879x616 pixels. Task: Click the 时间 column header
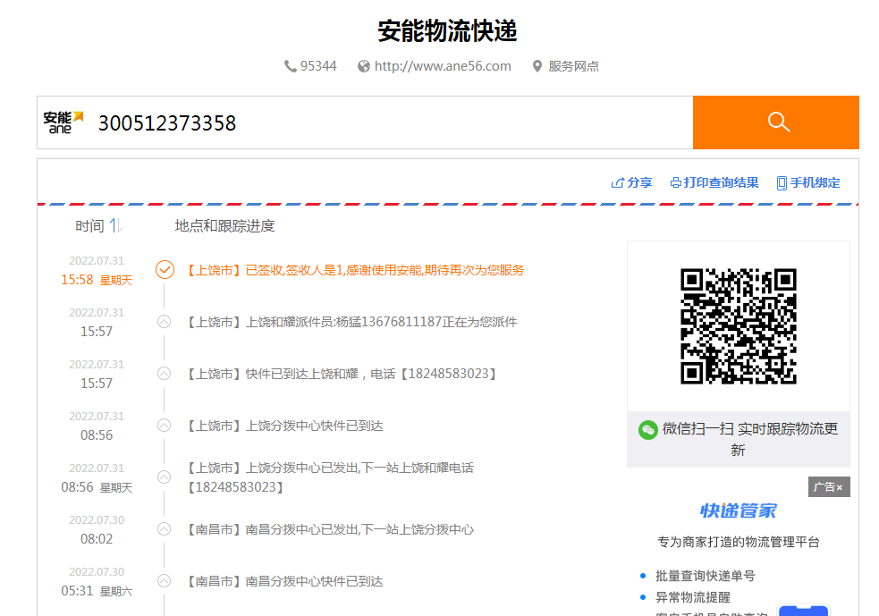(x=89, y=226)
